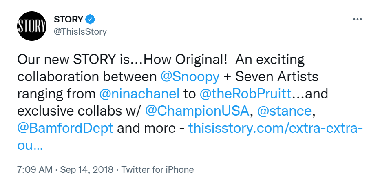Image resolution: width=380 pixels, height=185 pixels.
Task: Open the more options three-dot menu
Action: coord(358,20)
